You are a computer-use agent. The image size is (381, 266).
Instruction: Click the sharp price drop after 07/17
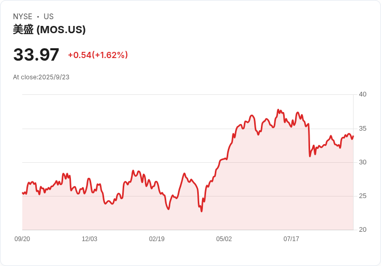click(x=310, y=140)
